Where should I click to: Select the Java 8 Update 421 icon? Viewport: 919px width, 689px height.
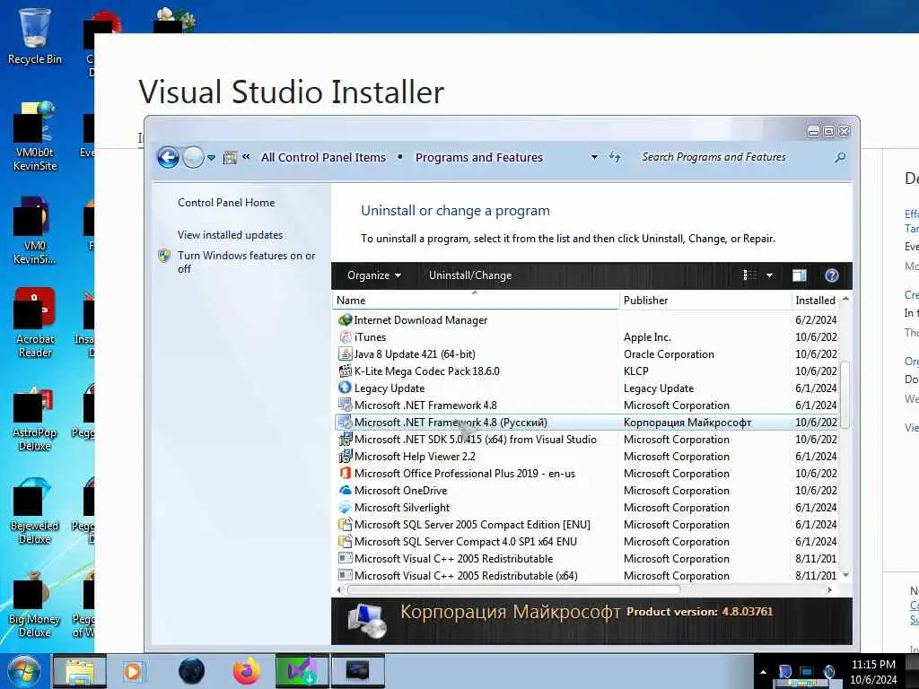(346, 353)
